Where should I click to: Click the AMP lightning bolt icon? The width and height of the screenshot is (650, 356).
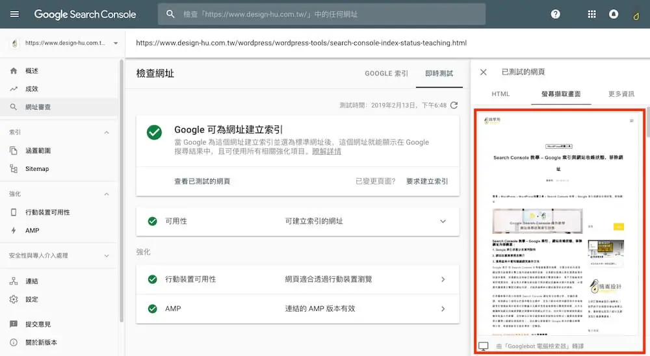(14, 231)
